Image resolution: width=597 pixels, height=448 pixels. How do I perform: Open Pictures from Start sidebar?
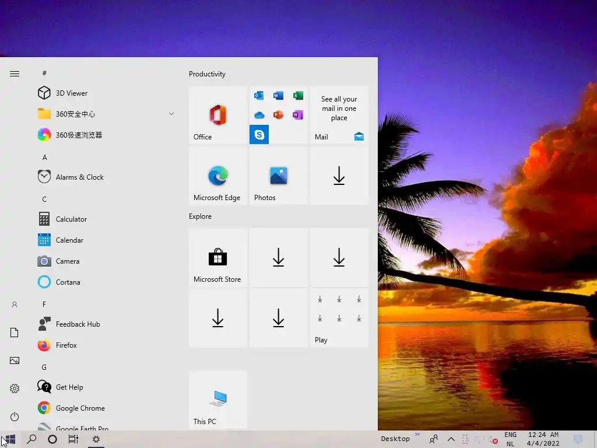click(15, 360)
